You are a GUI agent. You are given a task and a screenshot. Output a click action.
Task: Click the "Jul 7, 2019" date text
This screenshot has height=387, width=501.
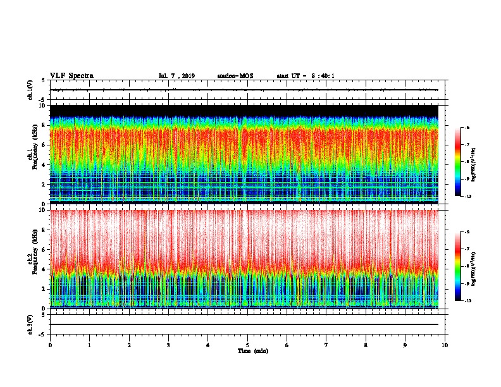176,76
